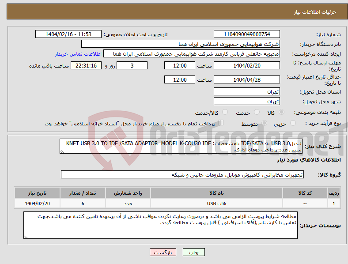Click the request creator name field
Image resolution: width=348 pixels, height=264 pixels.
point(192,54)
